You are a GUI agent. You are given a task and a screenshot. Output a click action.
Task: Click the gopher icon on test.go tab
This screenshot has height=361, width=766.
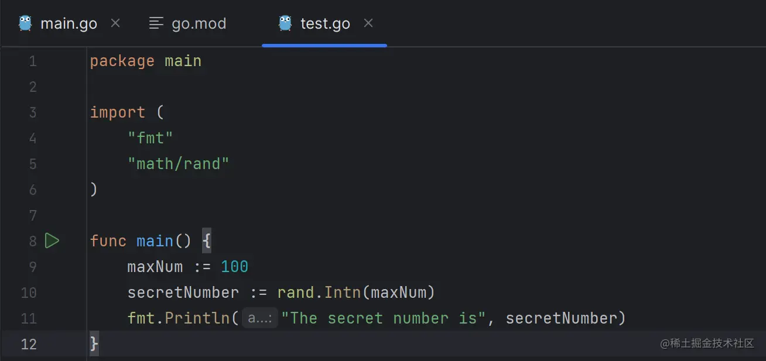click(x=285, y=23)
